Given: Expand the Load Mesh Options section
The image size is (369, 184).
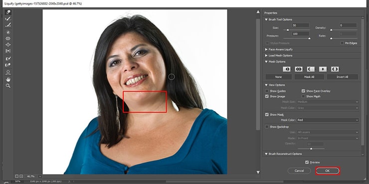Looking at the screenshot, I should 266,56.
